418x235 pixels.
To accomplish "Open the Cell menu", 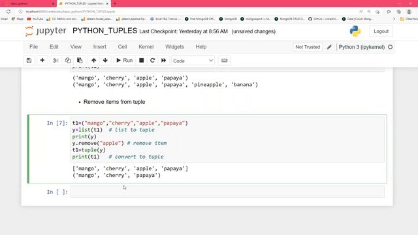I will (122, 46).
